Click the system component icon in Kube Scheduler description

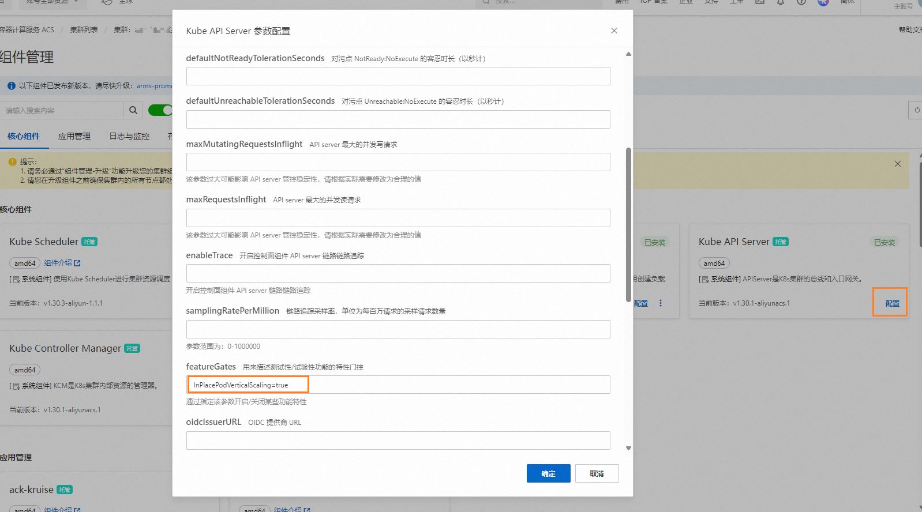click(x=16, y=279)
